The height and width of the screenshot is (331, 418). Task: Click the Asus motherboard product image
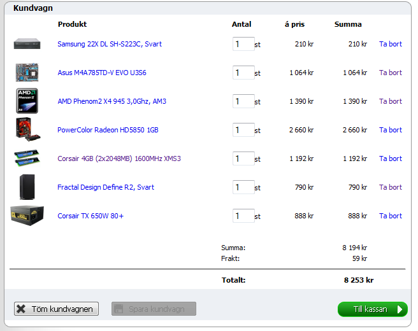coord(26,73)
